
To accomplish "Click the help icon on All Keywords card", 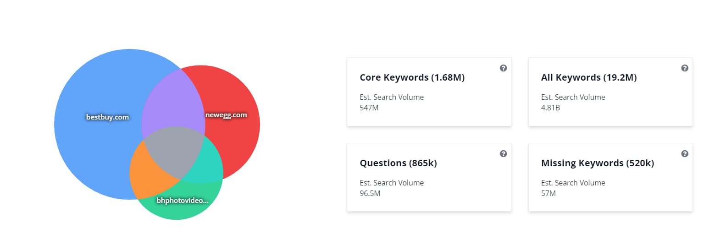I will (685, 68).
